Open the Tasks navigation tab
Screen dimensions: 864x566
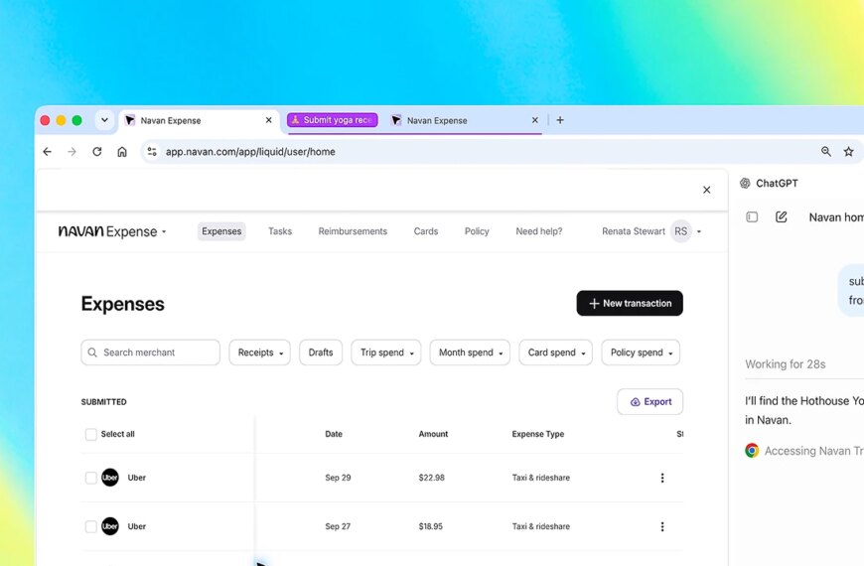(280, 231)
